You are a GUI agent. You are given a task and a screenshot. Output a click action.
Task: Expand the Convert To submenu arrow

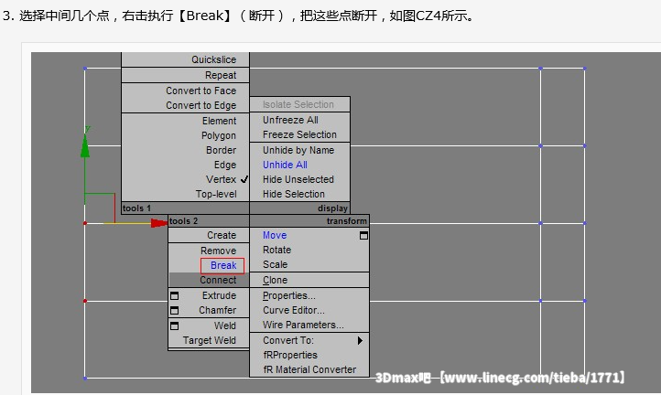point(360,340)
